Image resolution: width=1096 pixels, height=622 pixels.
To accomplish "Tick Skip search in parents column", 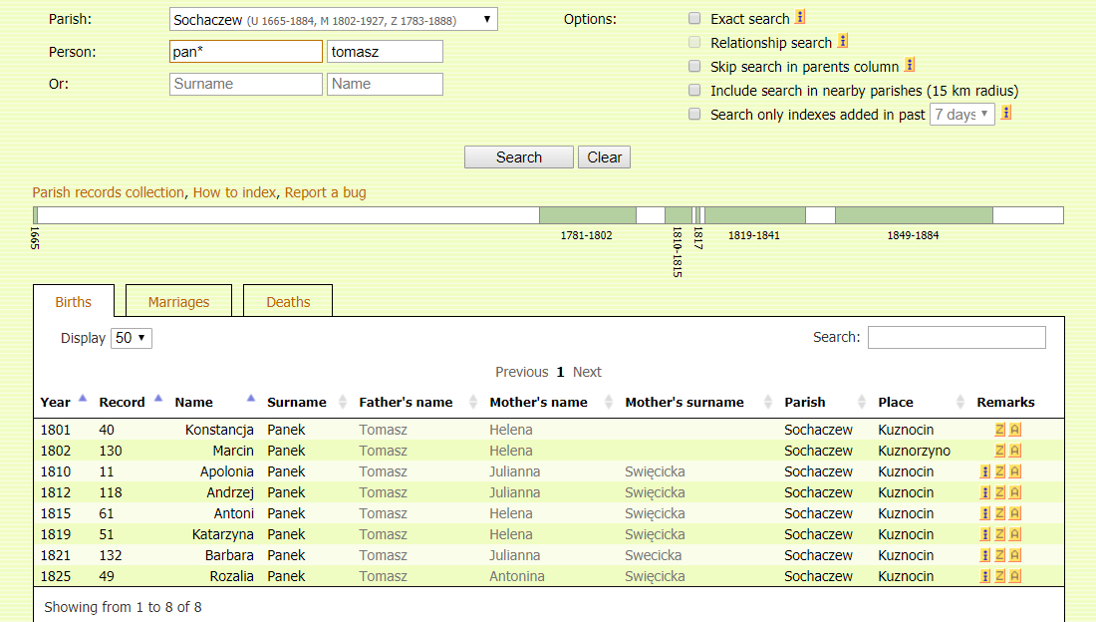I will click(x=694, y=67).
